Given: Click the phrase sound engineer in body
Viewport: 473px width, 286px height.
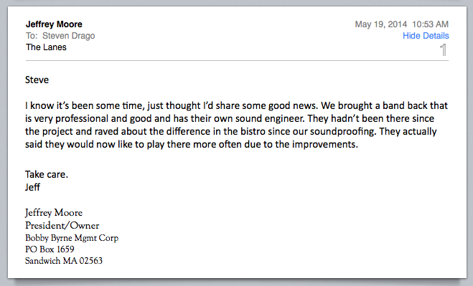Looking at the screenshot, I should point(274,118).
